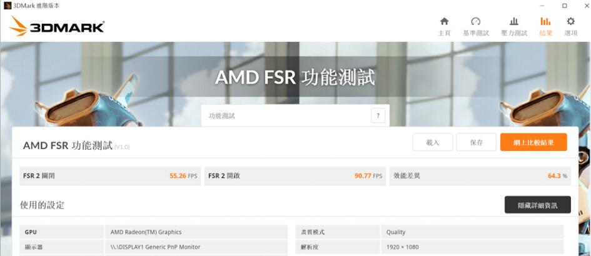
Task: Click 隱藏詳細資訊 hide details button
Action: pos(538,205)
